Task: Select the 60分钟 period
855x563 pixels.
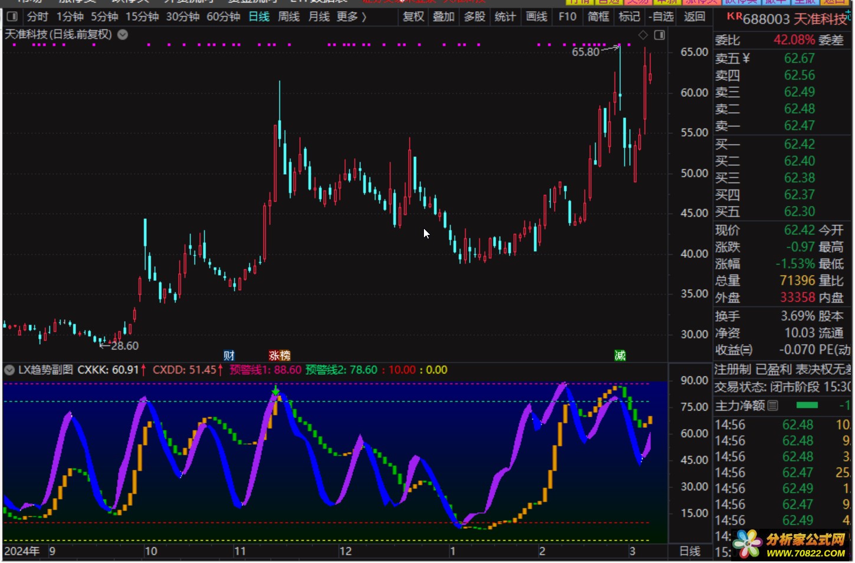Action: click(223, 17)
